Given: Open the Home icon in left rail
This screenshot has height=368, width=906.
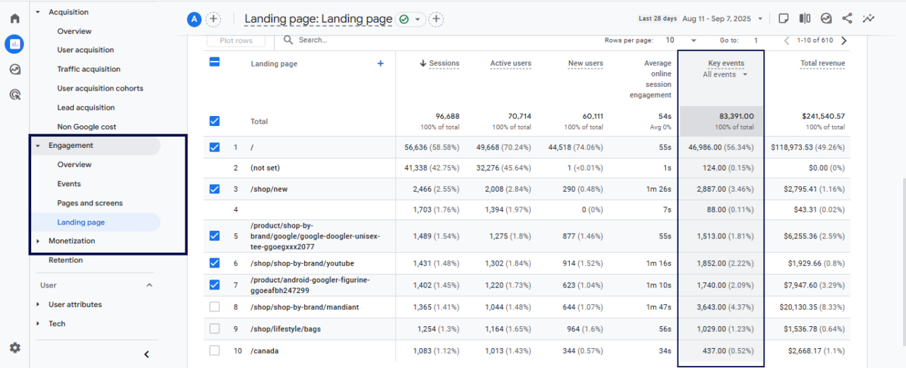Looking at the screenshot, I should pyautogui.click(x=15, y=18).
